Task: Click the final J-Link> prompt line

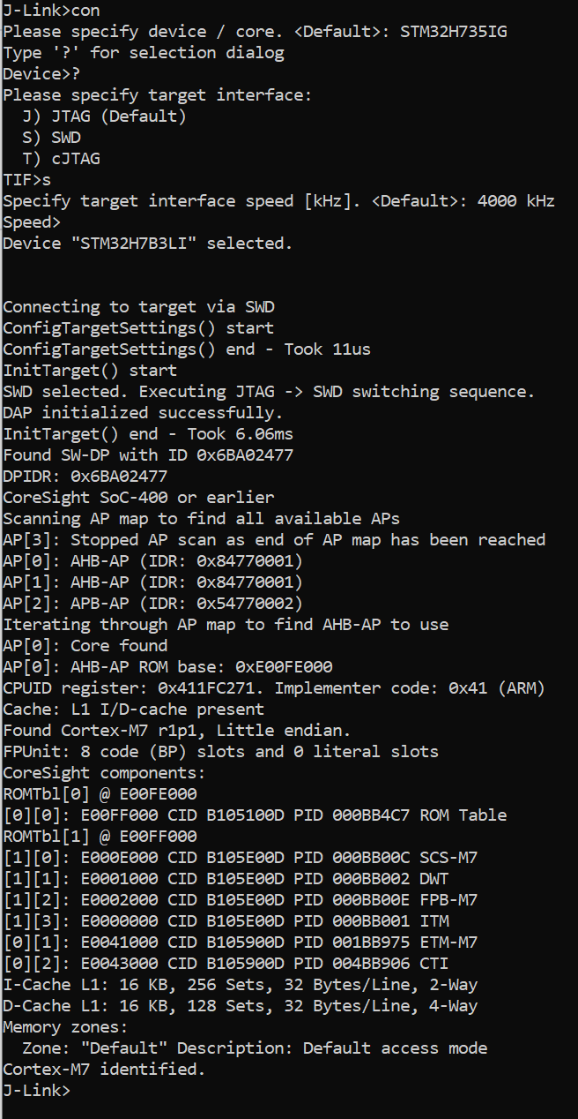Action: pyautogui.click(x=36, y=1091)
